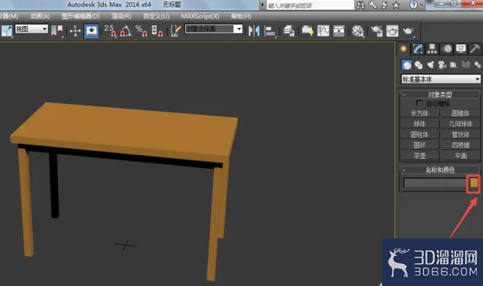Open the Material Editor
Viewport: 483px width, 286px height.
coord(358,31)
